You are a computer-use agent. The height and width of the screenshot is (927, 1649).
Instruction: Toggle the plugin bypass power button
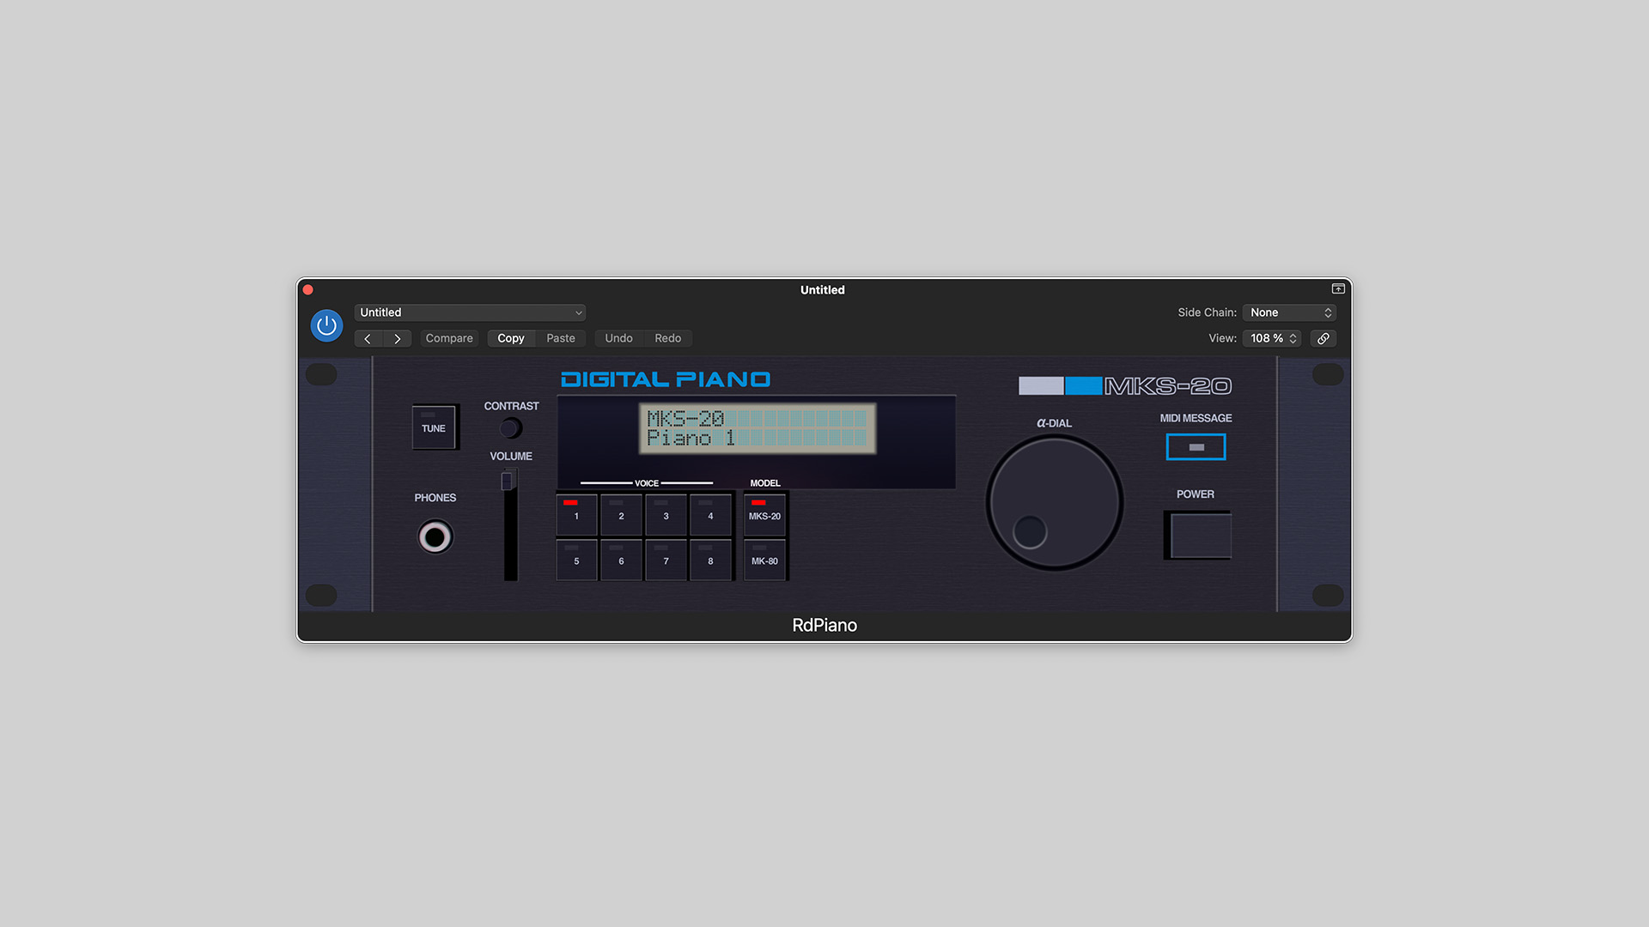[x=326, y=325]
